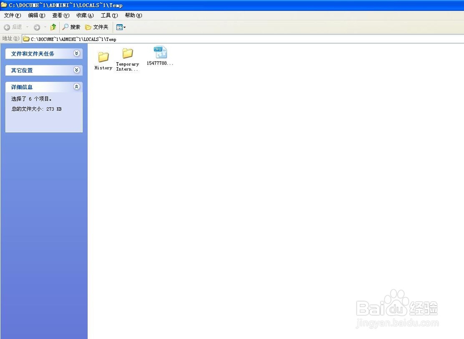Click the 15477788... file name label
Image resolution: width=464 pixels, height=339 pixels.
tap(160, 63)
